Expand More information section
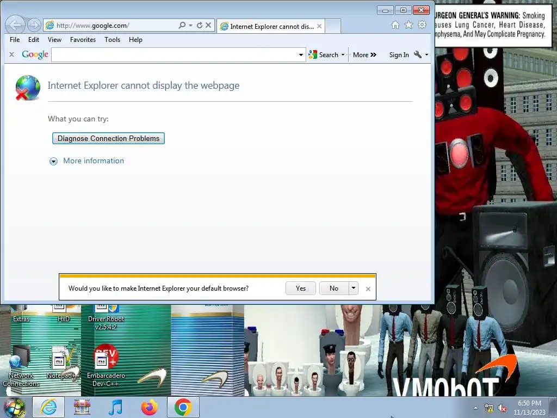Screen dimensions: 557x418 tap(53, 161)
